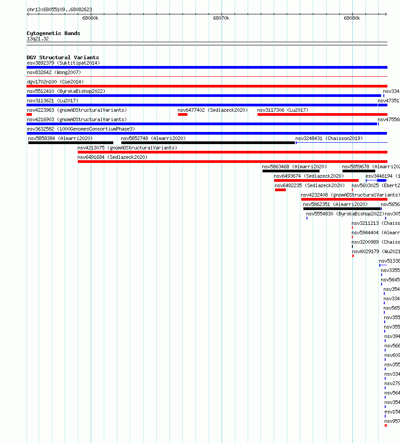
Task: Click the blue bar under nsv5512410
Action: (x=204, y=96)
